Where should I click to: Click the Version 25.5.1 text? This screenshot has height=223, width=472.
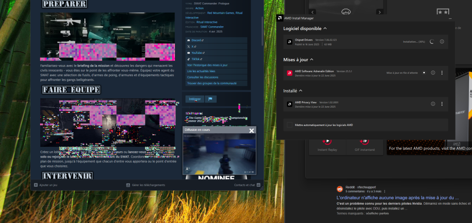click(345, 71)
